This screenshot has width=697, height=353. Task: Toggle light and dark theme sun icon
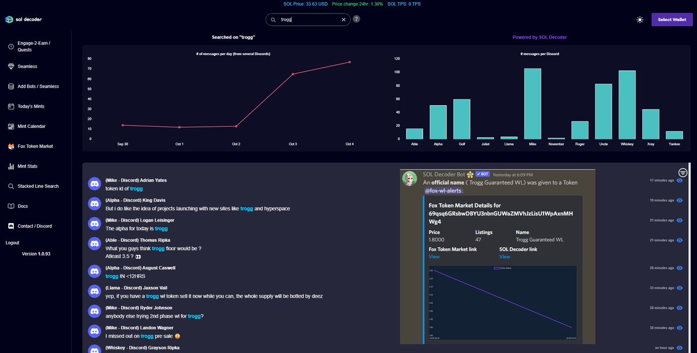coord(639,20)
